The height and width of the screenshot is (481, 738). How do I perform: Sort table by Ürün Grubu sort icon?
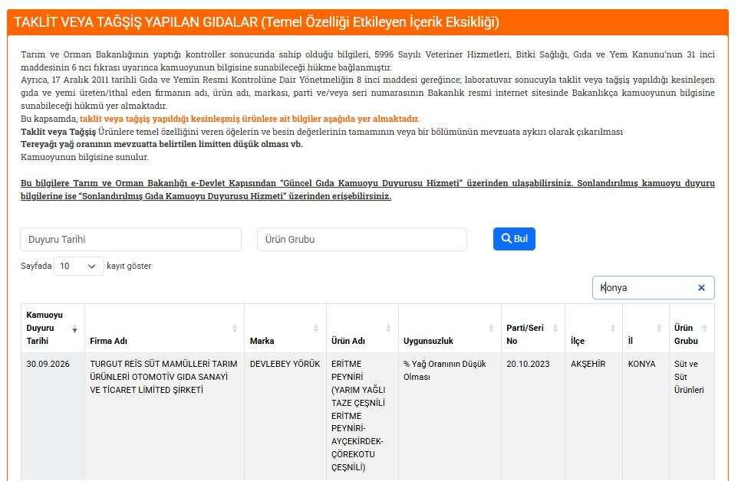704,329
